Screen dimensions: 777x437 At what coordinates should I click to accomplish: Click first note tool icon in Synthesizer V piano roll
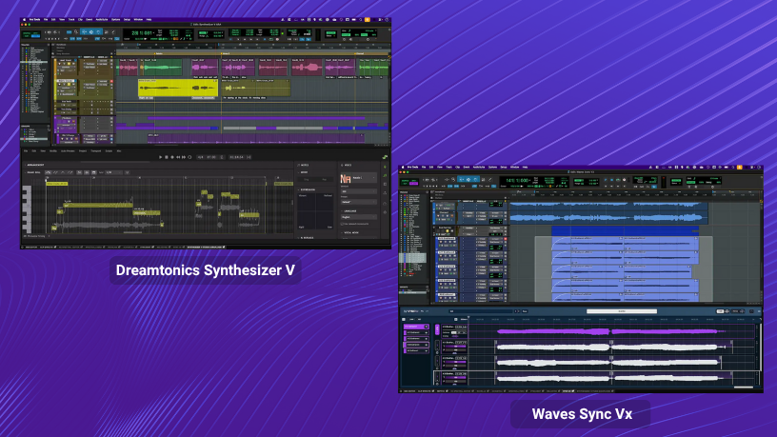(x=48, y=172)
